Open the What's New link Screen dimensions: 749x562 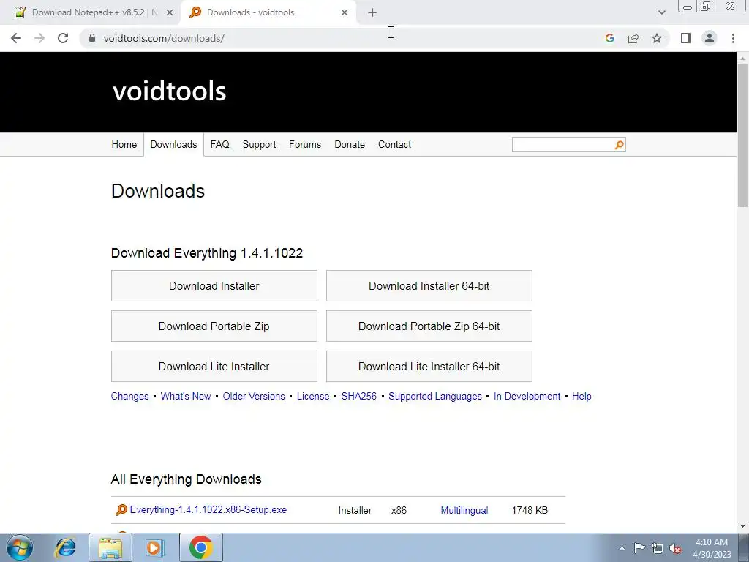coord(186,396)
